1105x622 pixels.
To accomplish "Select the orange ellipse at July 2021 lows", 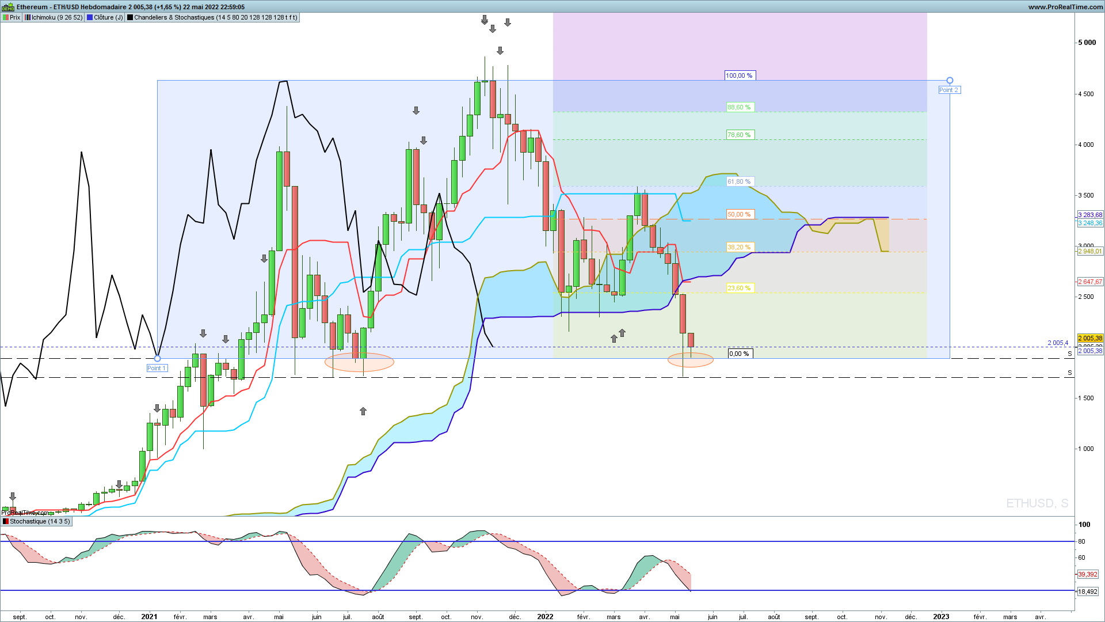I will [359, 362].
